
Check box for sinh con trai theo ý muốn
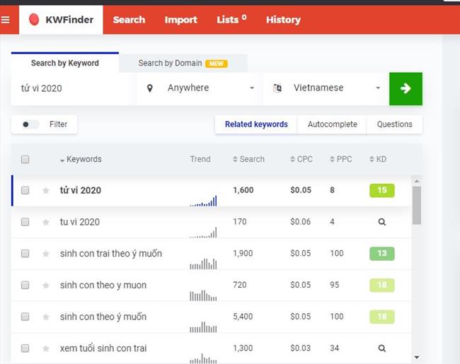tap(25, 253)
